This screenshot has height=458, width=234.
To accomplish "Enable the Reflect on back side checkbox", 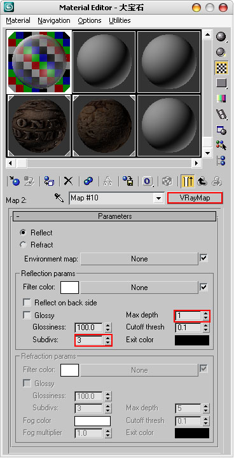I will pyautogui.click(x=27, y=303).
